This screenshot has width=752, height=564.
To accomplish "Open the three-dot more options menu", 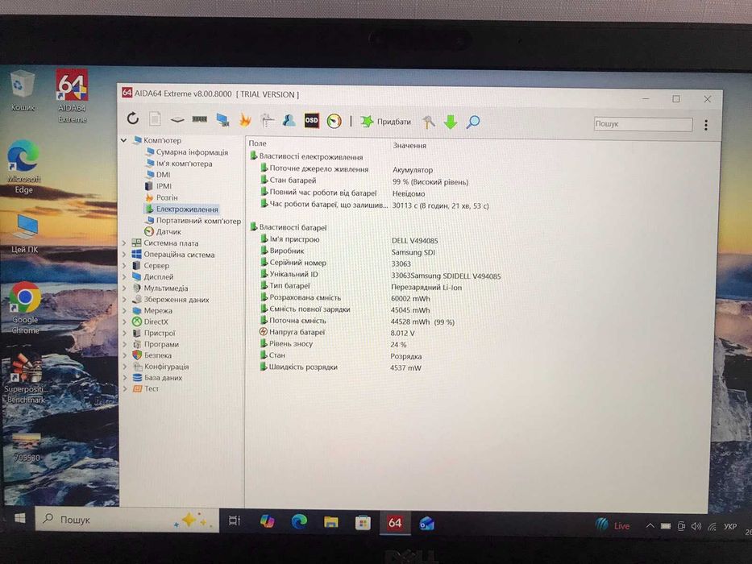I will click(x=706, y=125).
